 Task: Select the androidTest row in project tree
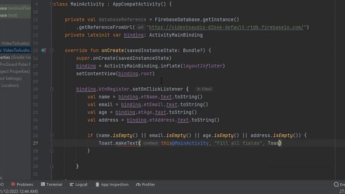coord(16,8)
